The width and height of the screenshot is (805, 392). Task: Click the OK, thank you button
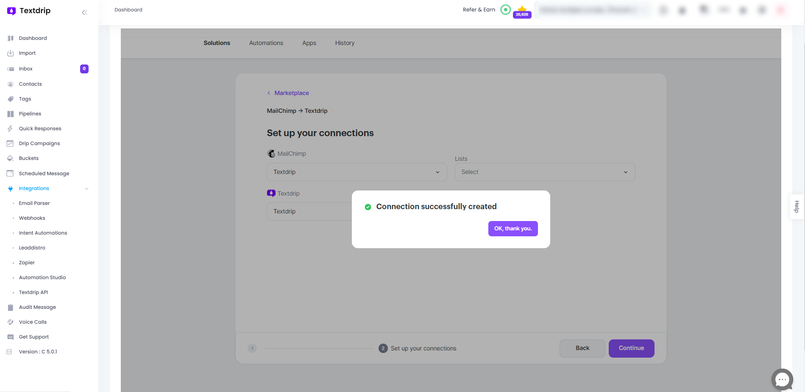click(x=513, y=229)
